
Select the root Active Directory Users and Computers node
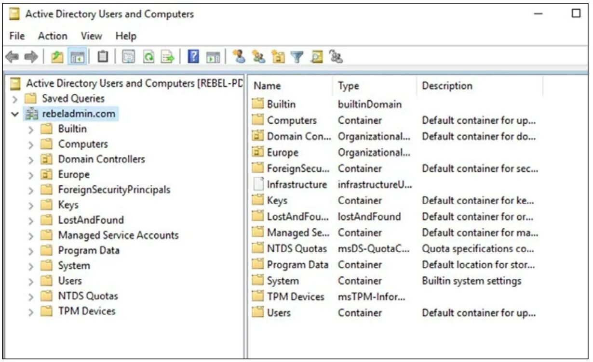134,83
